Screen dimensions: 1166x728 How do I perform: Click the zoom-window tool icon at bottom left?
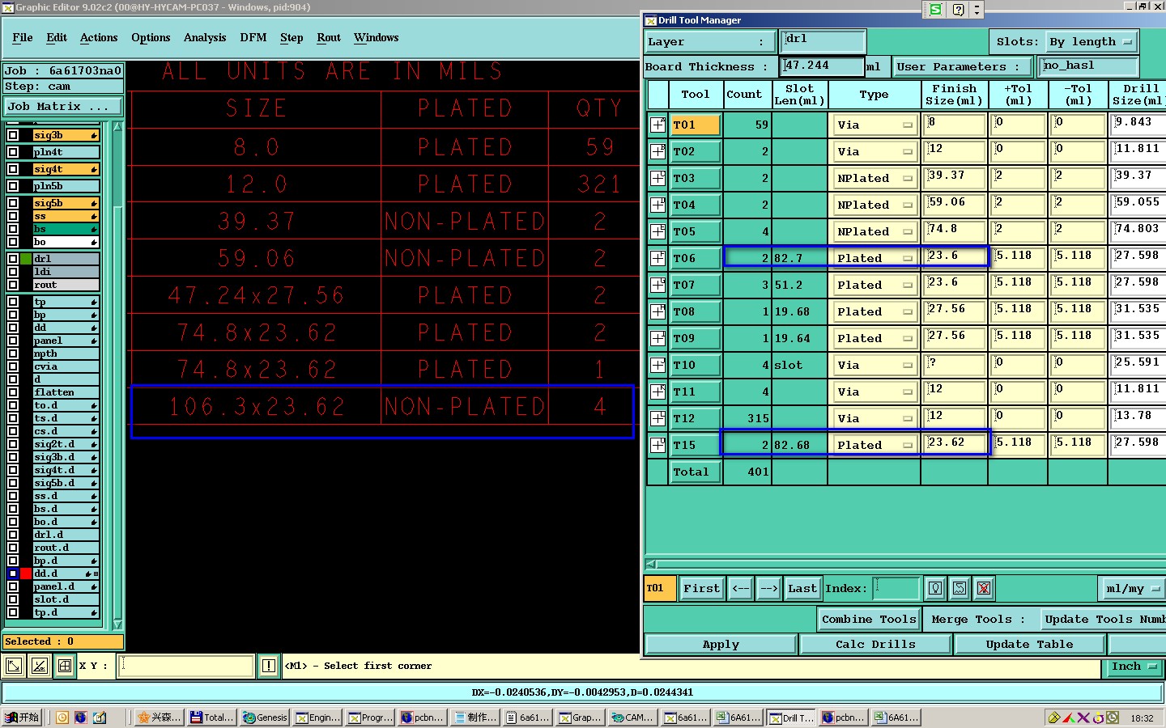tap(14, 666)
